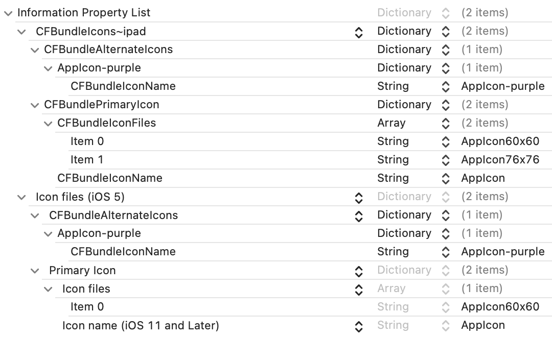Open key stepper for Icon name (iOS 11 and Later)
The width and height of the screenshot is (552, 337).
click(359, 326)
